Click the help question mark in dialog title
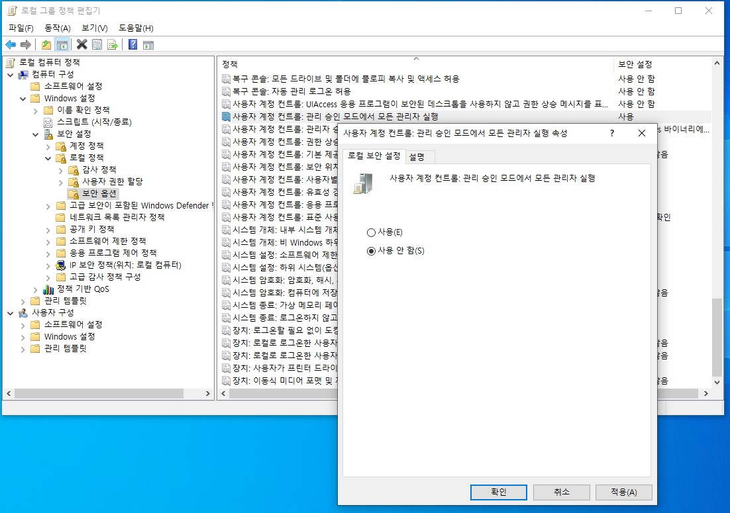Screen dimensions: 730x513 (612, 133)
